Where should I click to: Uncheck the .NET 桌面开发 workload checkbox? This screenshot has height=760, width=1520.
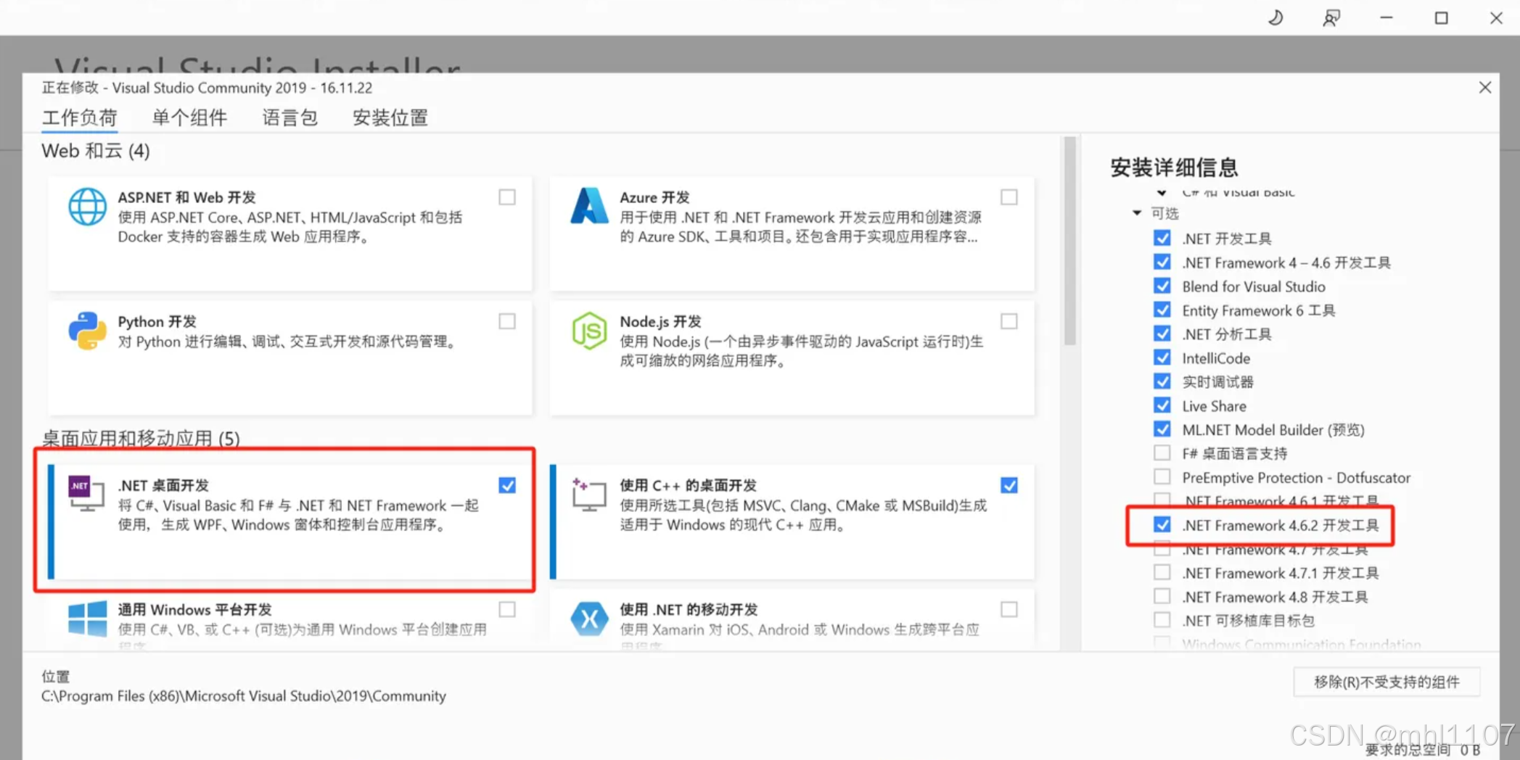(507, 485)
